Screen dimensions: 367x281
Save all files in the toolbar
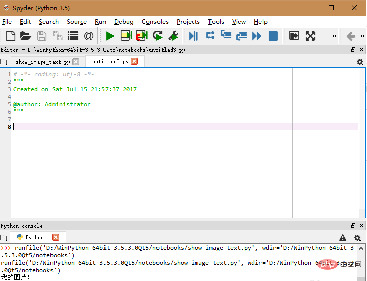[x=58, y=36]
